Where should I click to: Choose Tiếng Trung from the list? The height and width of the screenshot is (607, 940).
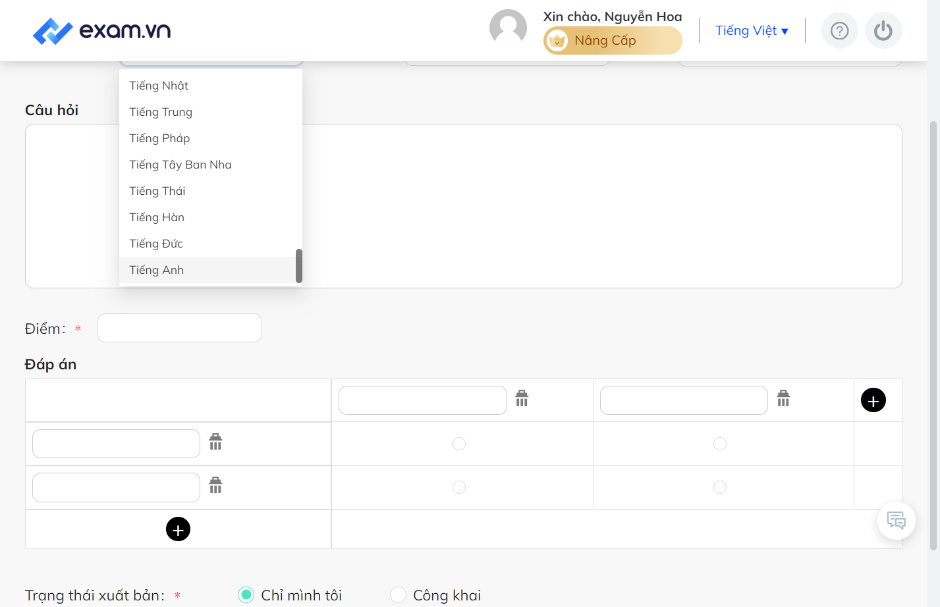pos(211,112)
